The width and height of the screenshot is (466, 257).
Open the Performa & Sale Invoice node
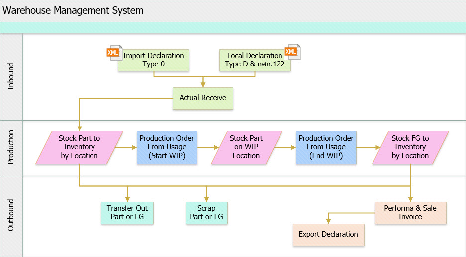point(410,213)
